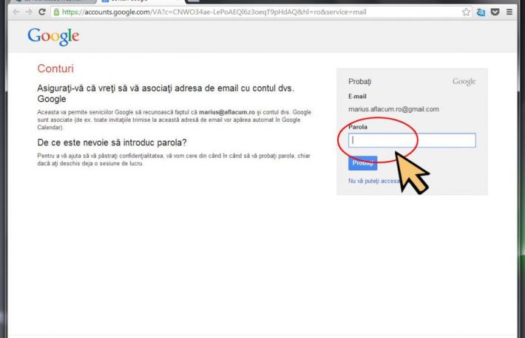525x338 pixels.
Task: Click the browser Forward arrow
Action: (29, 13)
